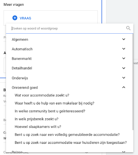
Task: Click the magnifying glass search icon
Action: [128, 28]
